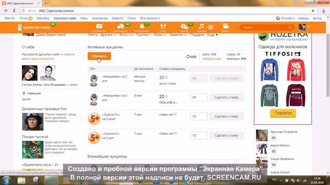
Task: Click Перейти button in Rozetka ad
Action: point(283,113)
